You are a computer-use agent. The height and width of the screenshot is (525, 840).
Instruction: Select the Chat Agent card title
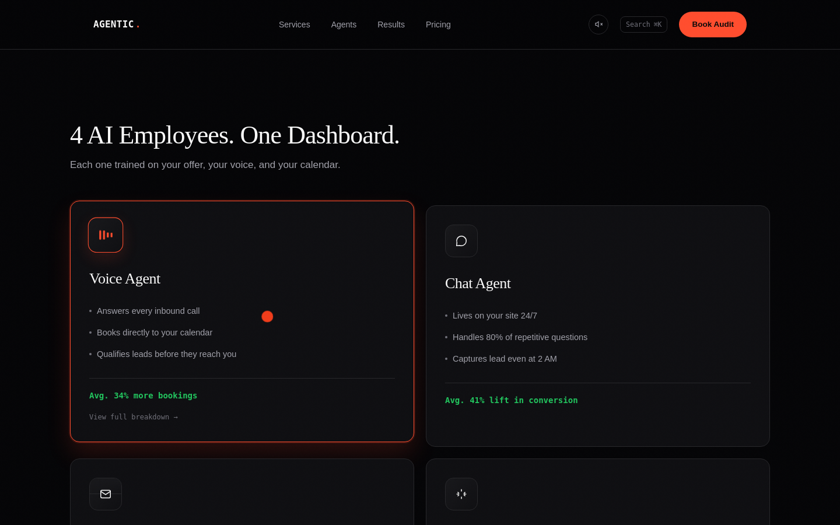478,283
